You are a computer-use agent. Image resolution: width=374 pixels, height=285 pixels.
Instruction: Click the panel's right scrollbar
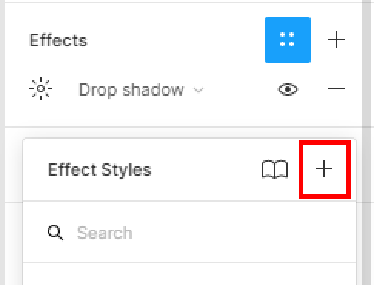(366, 142)
